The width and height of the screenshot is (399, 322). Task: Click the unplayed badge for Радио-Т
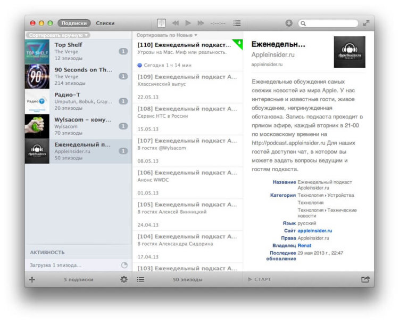[x=123, y=101]
